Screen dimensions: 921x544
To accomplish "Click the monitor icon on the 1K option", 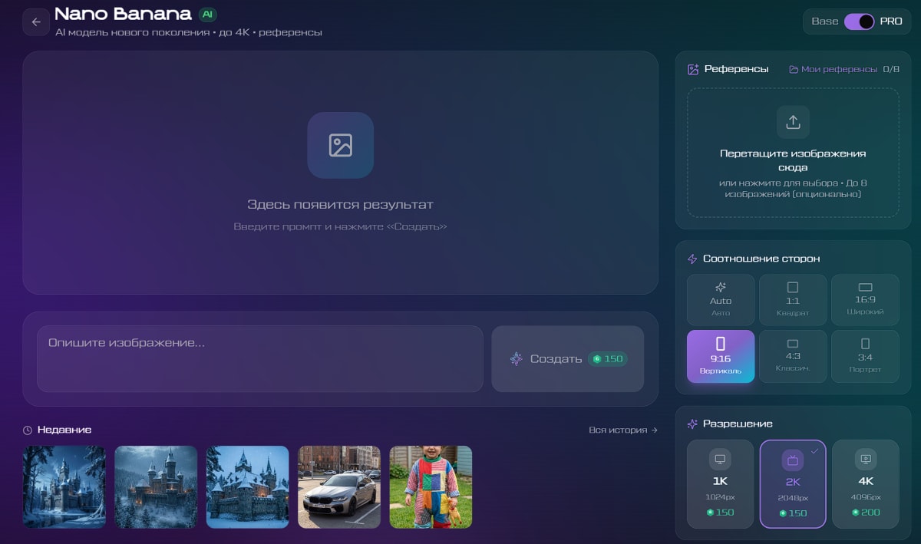I will [720, 458].
